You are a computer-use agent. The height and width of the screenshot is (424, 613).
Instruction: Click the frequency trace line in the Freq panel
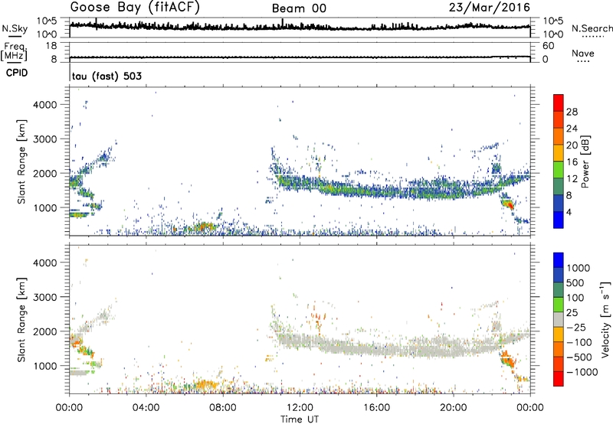coord(300,57)
